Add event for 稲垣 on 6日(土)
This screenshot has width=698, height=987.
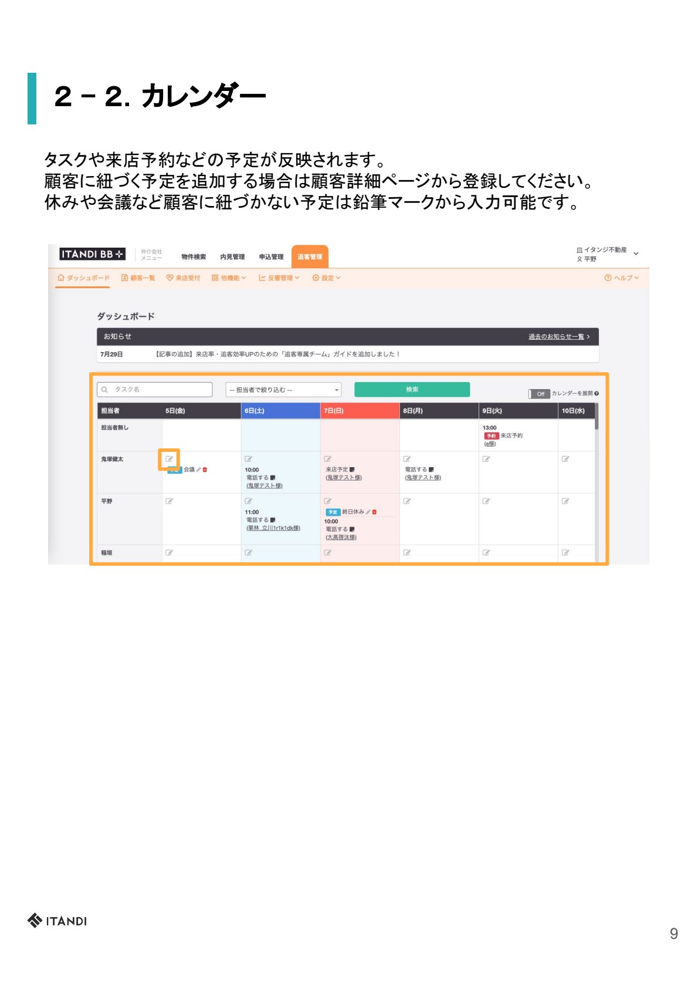click(248, 553)
